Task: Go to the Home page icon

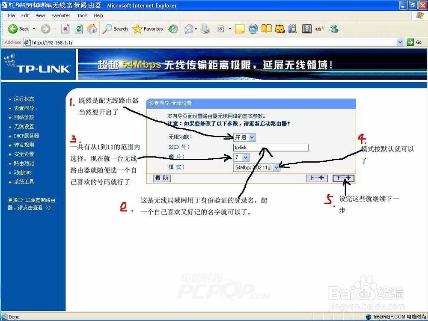Action: click(x=92, y=29)
